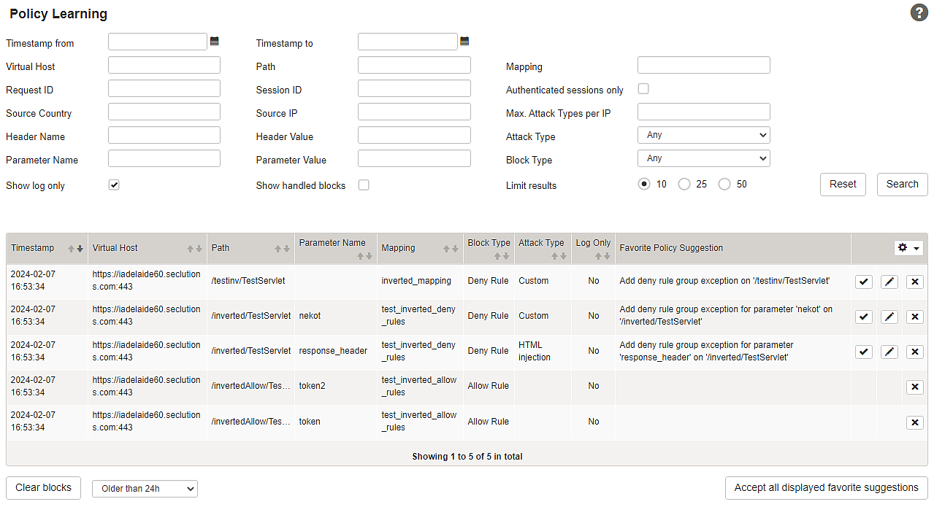Image resolution: width=934 pixels, height=507 pixels.
Task: Focus Max. Attack Types per IP field
Action: click(704, 112)
